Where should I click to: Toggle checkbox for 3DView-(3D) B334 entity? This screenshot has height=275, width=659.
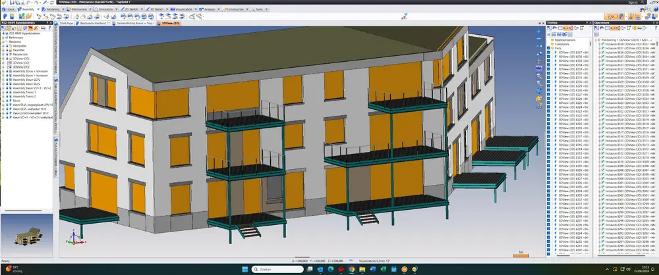[x=548, y=65]
